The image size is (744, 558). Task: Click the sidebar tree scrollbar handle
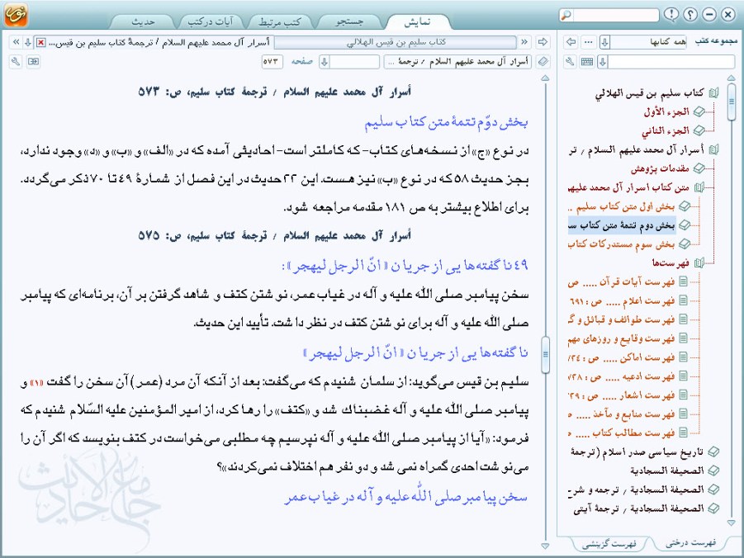(x=731, y=102)
